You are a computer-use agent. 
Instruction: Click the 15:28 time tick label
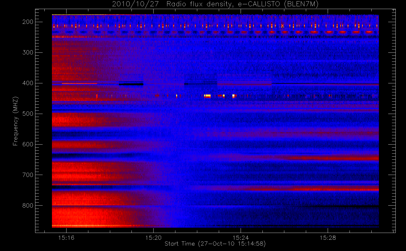[328, 237]
